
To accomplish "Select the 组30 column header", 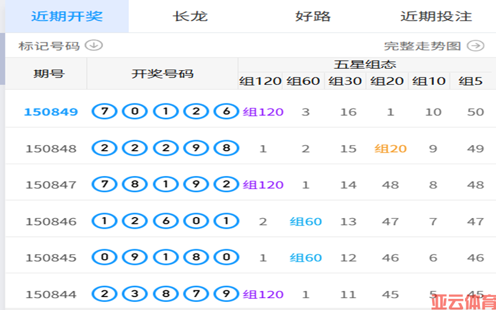I will click(x=345, y=81).
